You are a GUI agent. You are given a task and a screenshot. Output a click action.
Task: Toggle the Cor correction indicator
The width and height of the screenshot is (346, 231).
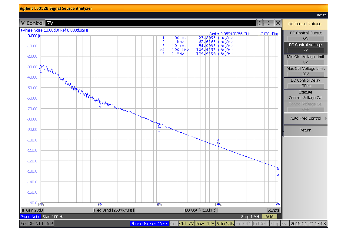(x=173, y=223)
